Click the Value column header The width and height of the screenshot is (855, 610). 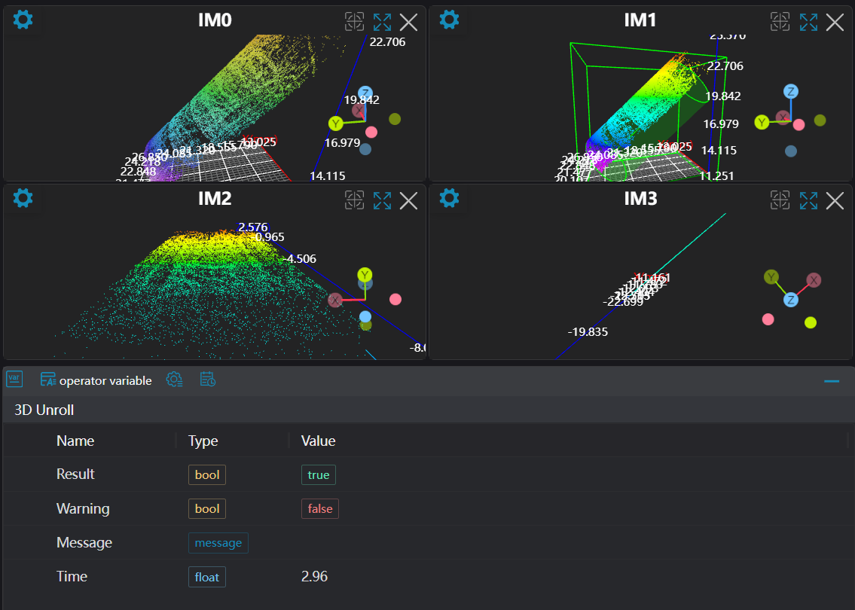coord(318,441)
